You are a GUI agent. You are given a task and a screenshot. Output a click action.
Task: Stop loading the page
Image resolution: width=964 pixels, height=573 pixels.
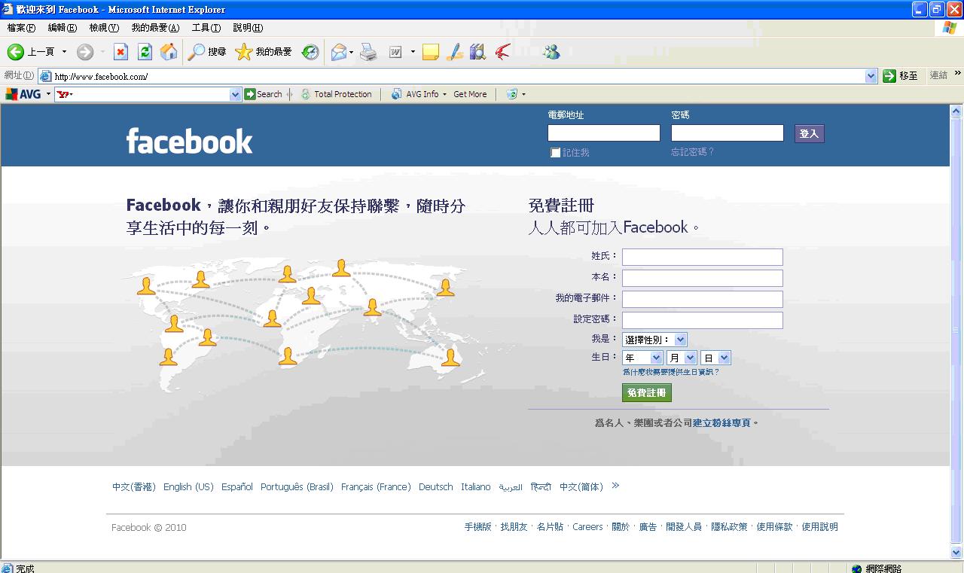(121, 51)
